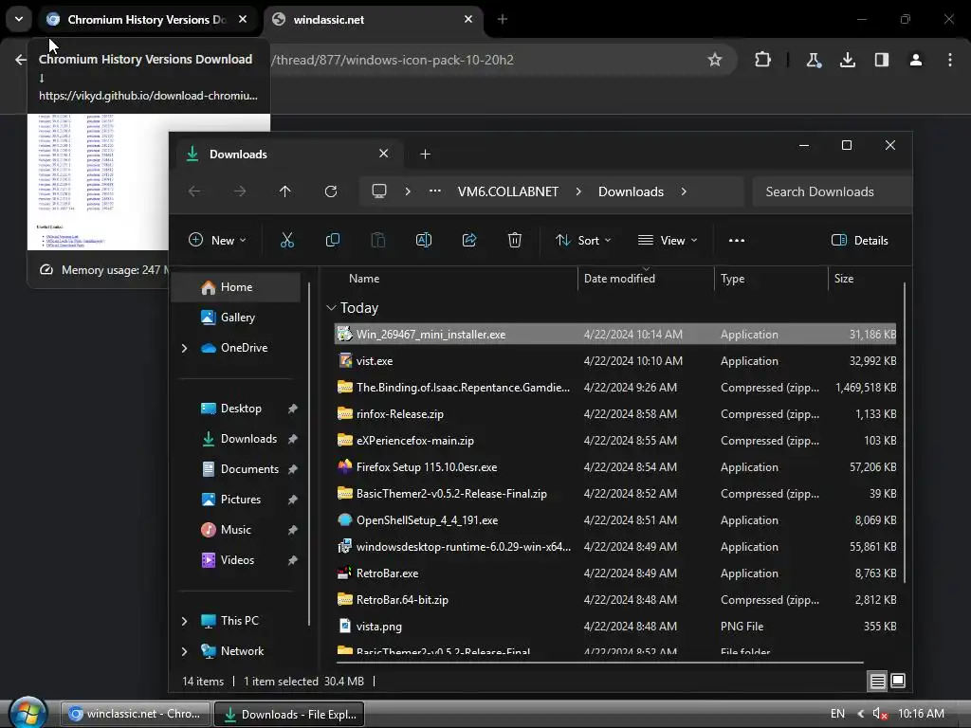Expand This PC in navigation pane

pyautogui.click(x=184, y=621)
